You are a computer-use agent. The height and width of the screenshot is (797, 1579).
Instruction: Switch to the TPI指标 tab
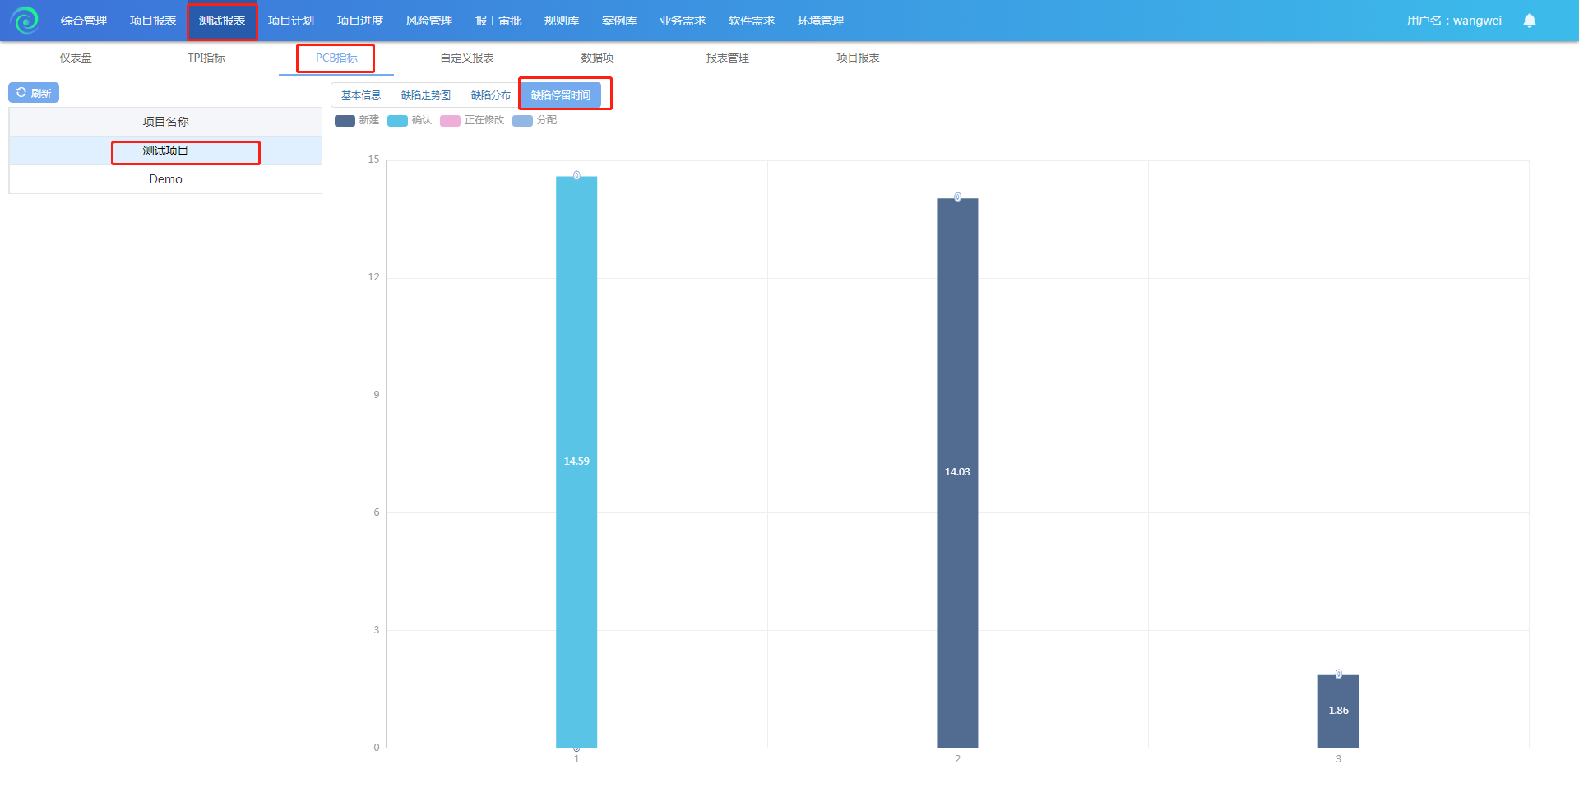pos(206,58)
